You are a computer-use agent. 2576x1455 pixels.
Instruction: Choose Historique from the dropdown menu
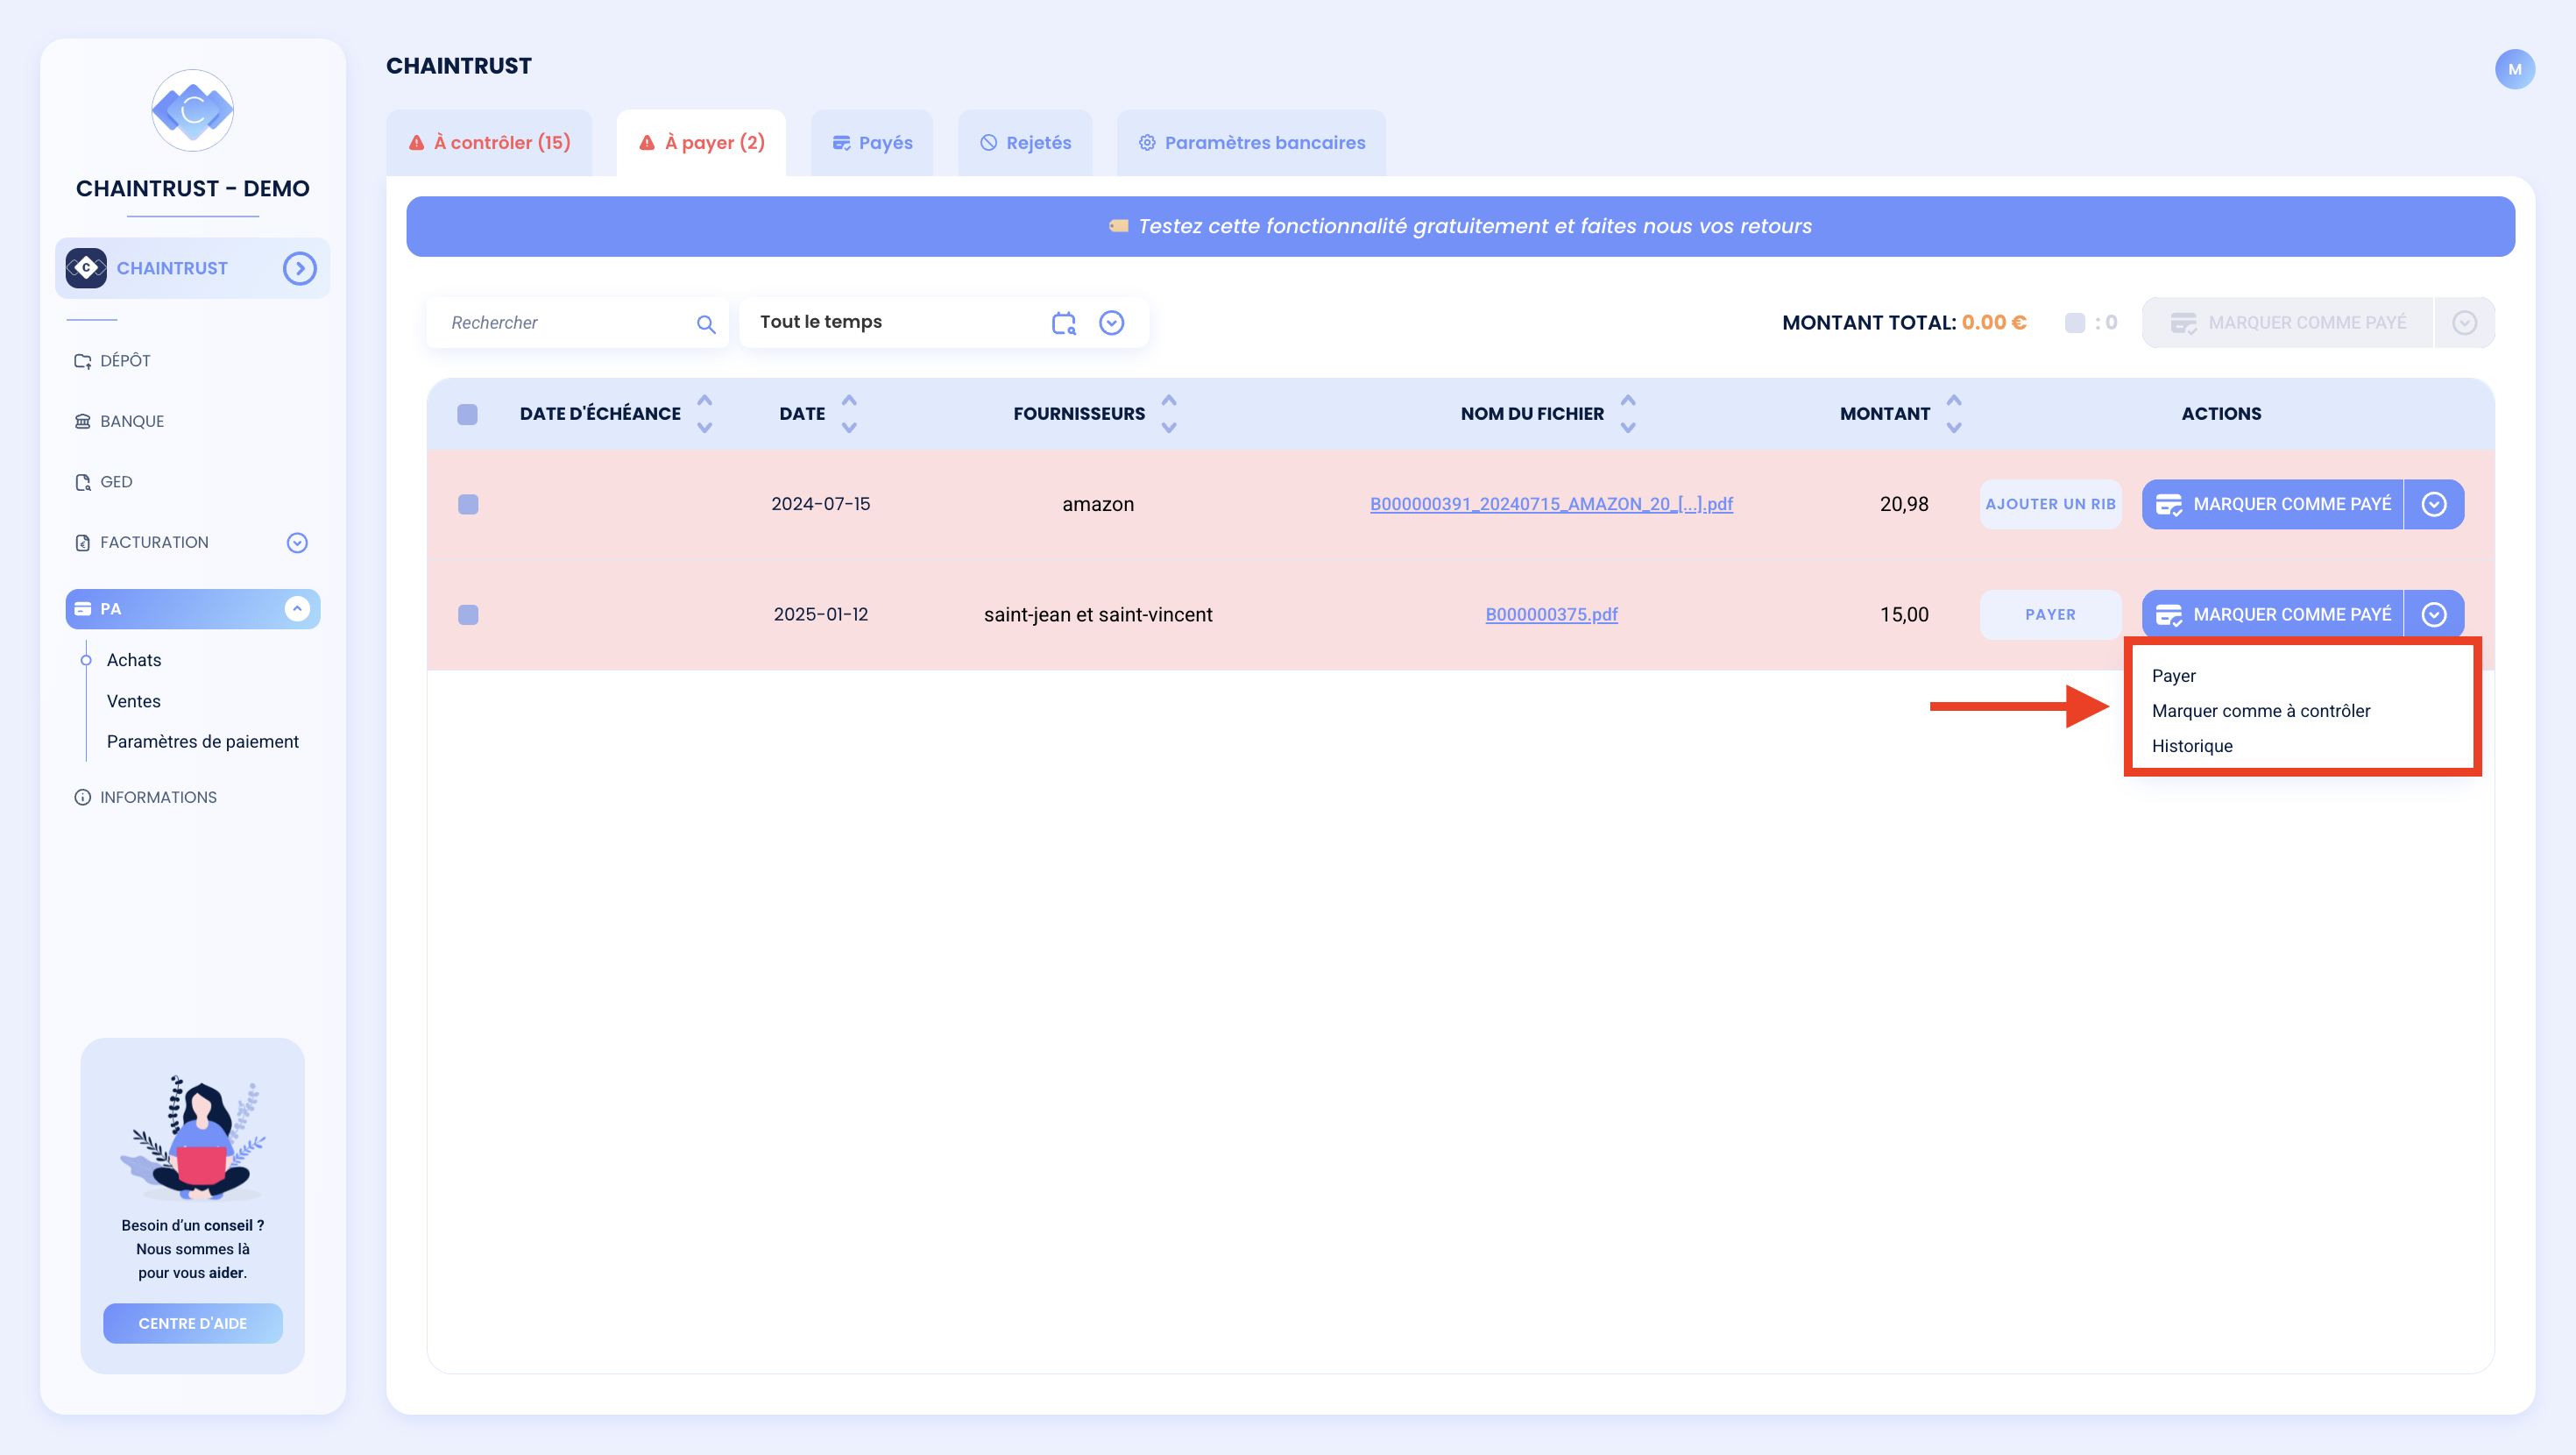[2192, 746]
